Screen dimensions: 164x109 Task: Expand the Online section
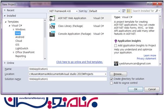[5, 63]
